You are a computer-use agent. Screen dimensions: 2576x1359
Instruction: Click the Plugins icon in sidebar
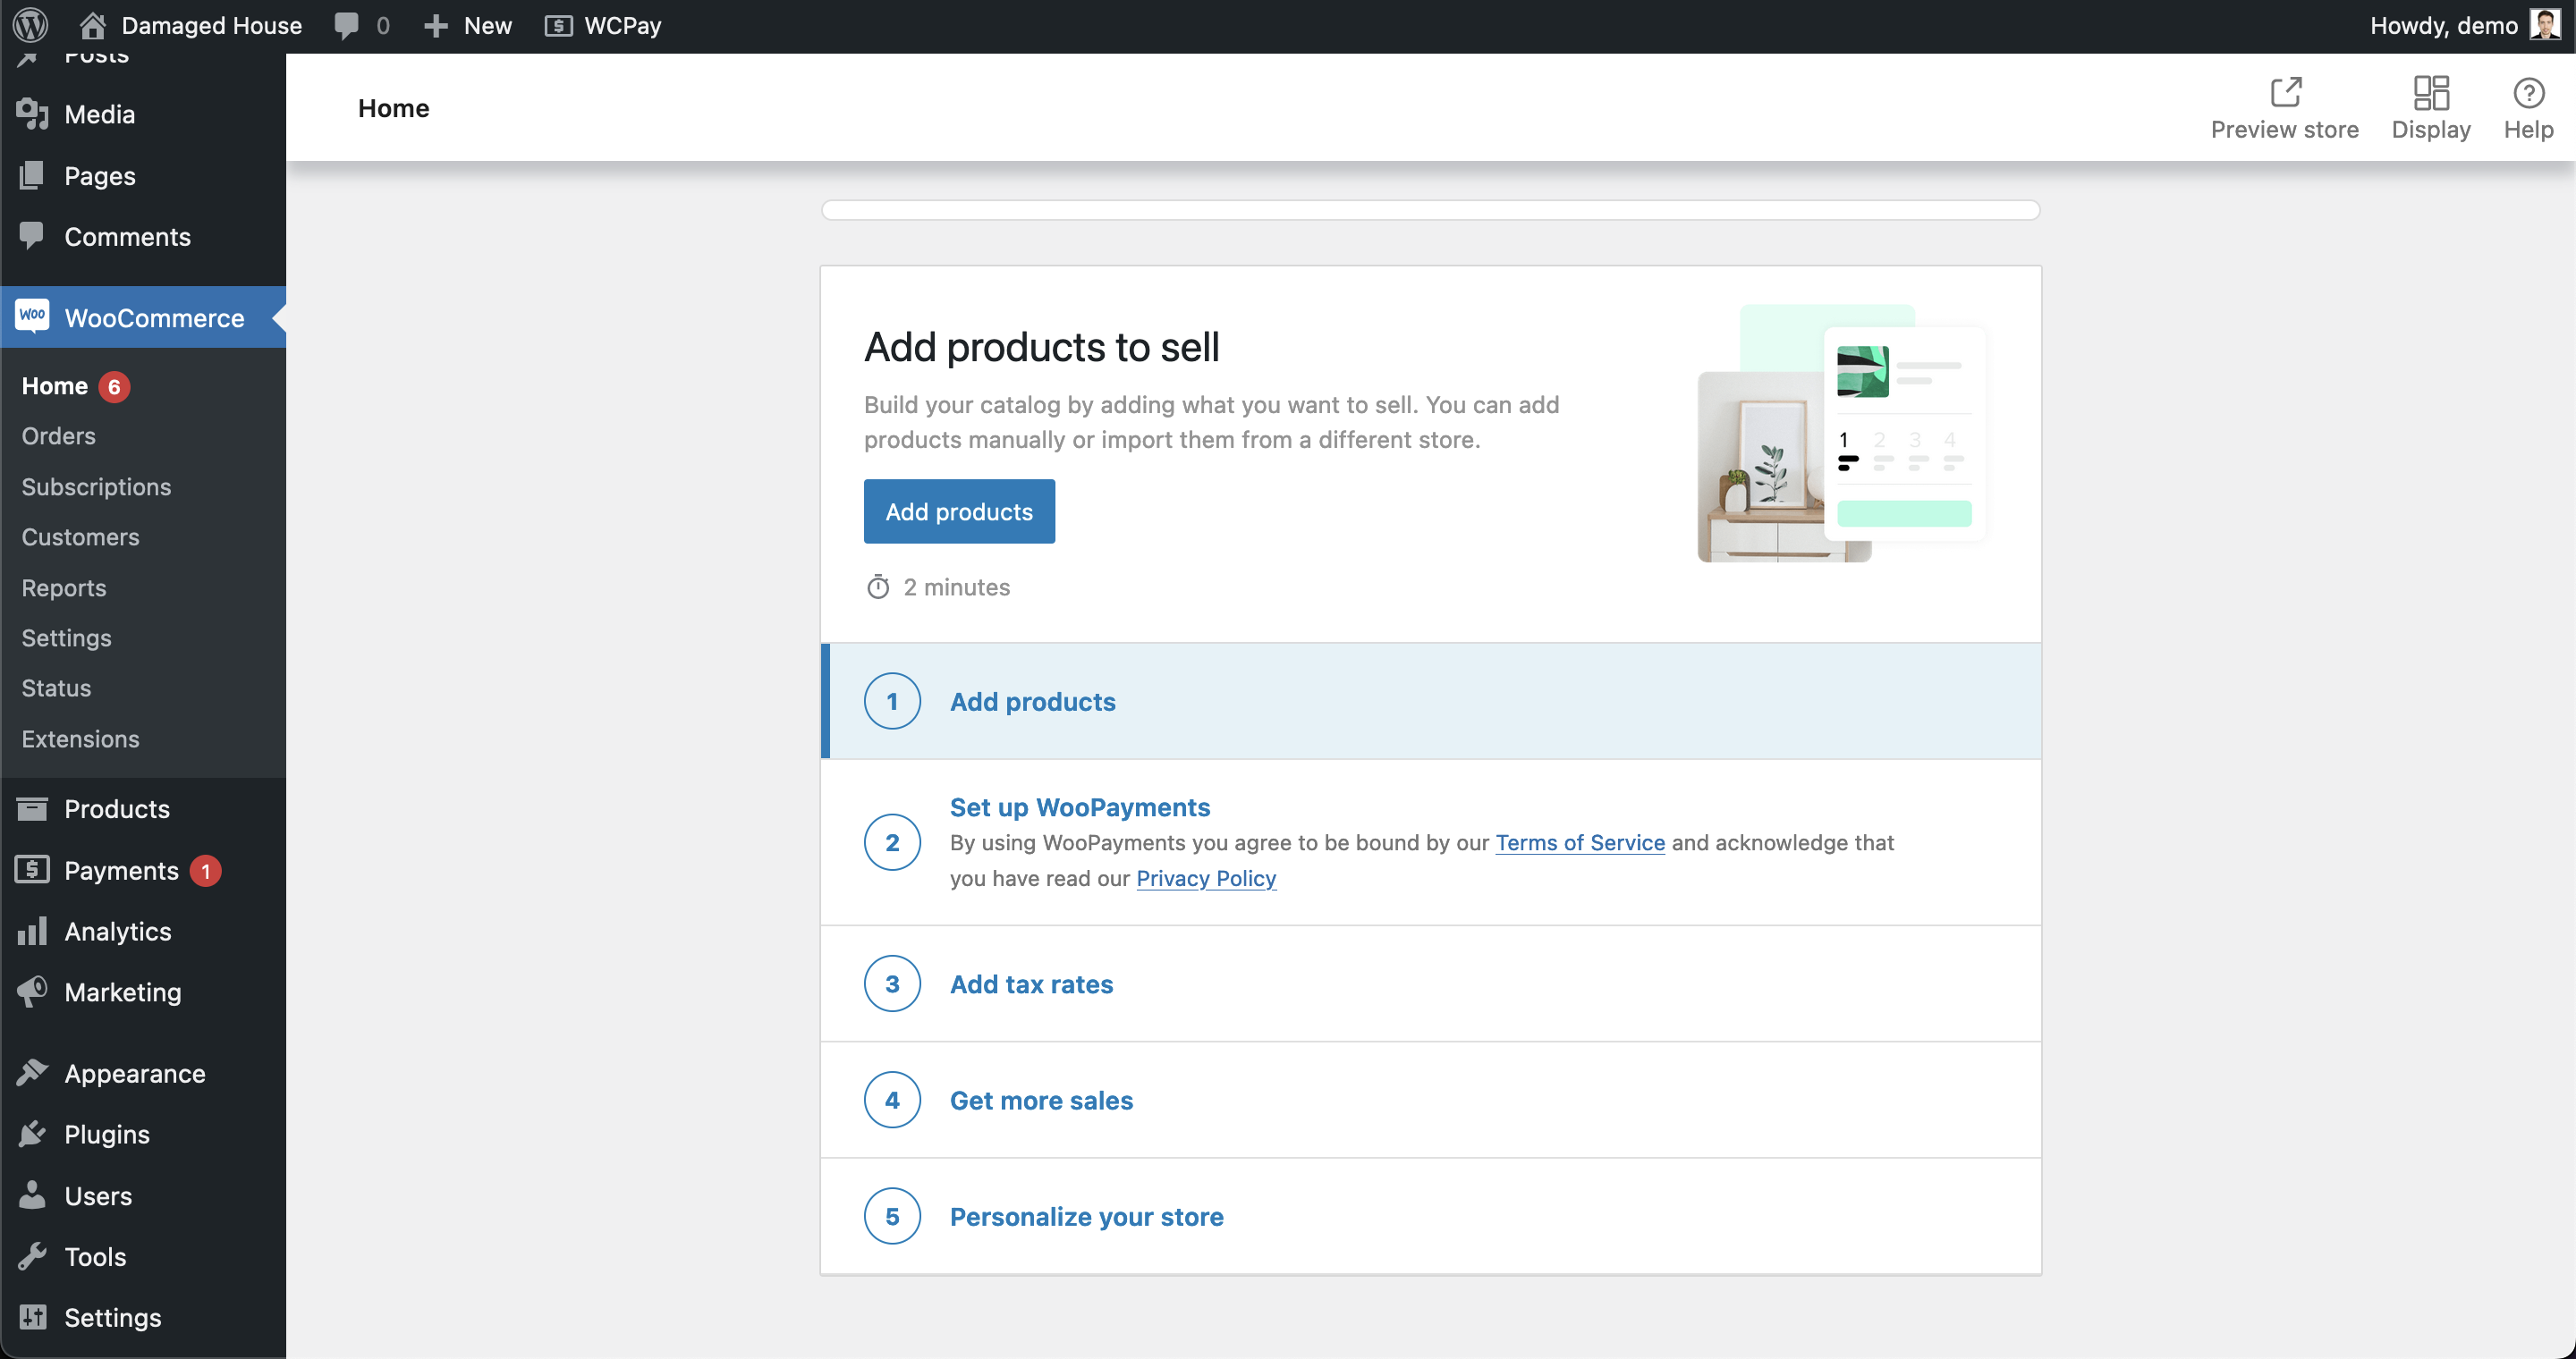pyautogui.click(x=33, y=1133)
